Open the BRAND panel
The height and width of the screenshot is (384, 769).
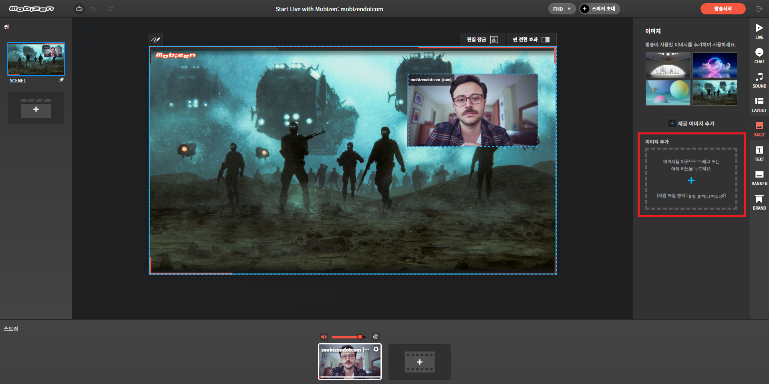759,202
